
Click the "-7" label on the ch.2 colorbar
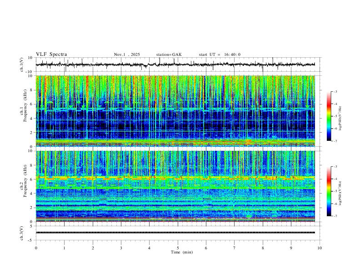(335, 216)
